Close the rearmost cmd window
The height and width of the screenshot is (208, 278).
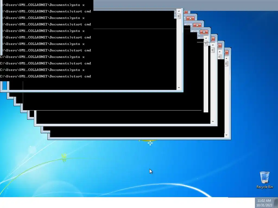coord(227,52)
